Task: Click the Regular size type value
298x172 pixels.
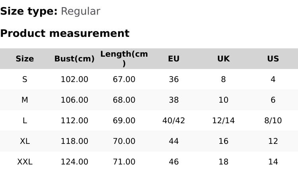Action: (80, 11)
